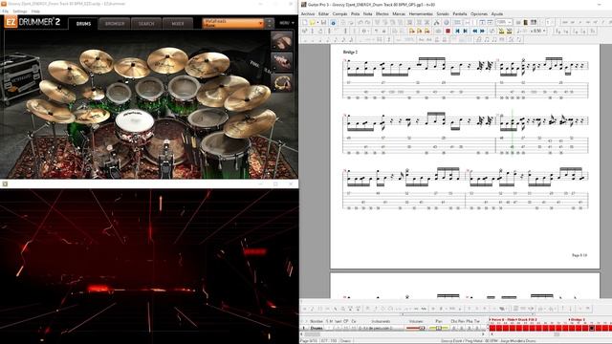
Task: Click the rewind double-arrow icon
Action: pyautogui.click(x=475, y=31)
